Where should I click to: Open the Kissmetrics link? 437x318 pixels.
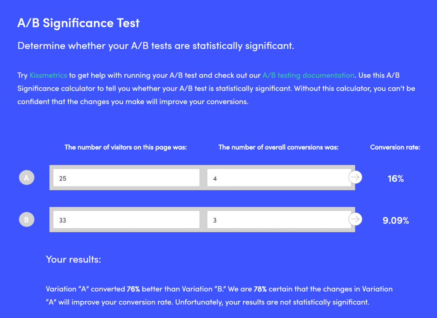48,75
